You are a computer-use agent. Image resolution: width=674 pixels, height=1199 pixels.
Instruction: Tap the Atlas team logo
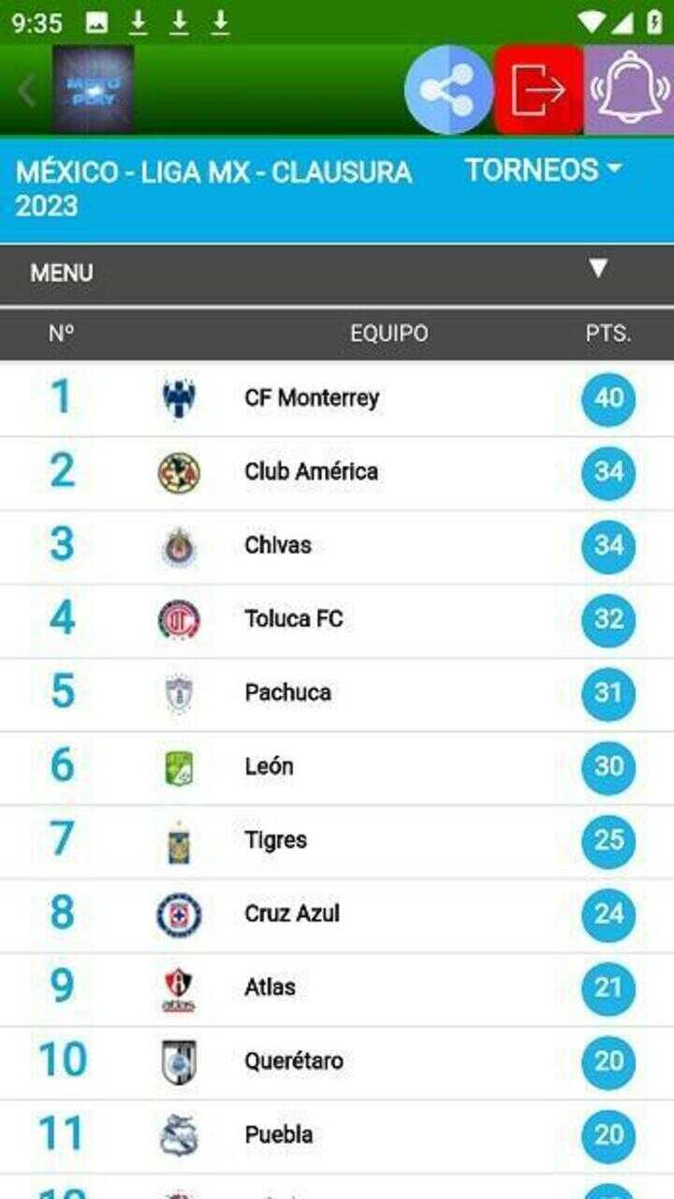(178, 989)
